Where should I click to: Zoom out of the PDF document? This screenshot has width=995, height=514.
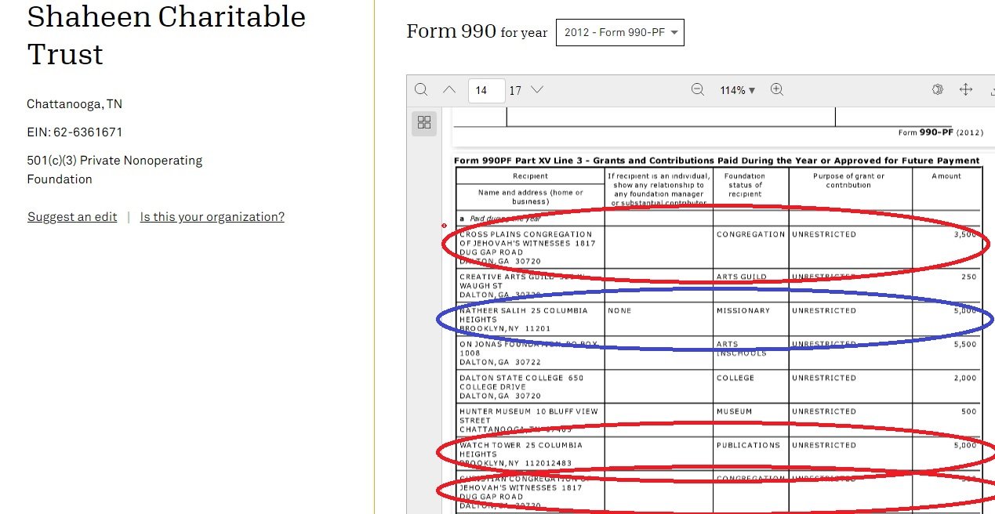(x=698, y=90)
